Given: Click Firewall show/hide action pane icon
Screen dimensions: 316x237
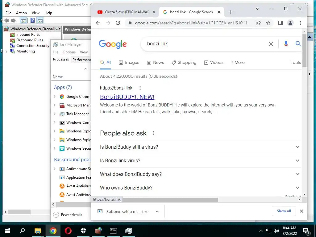Looking at the screenshot, I should pos(40,21).
